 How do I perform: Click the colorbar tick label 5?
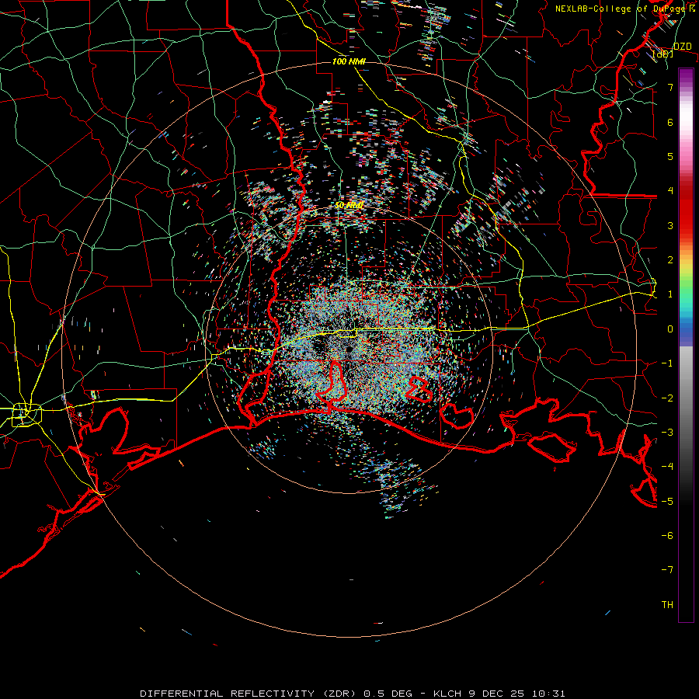670,156
